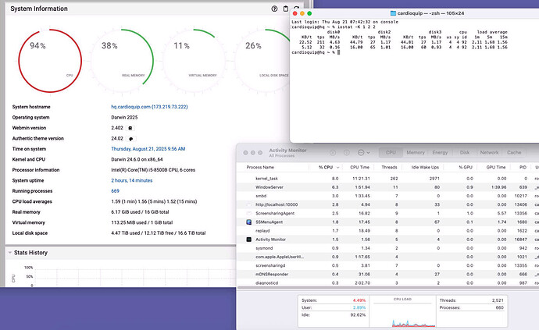Click Local disk space 4.47 TiB used value

(158, 232)
